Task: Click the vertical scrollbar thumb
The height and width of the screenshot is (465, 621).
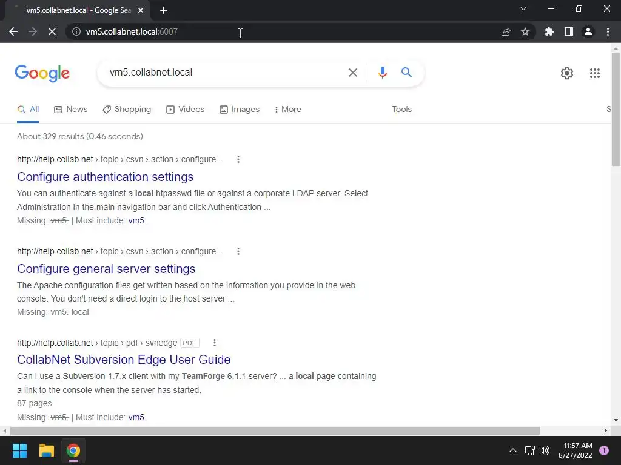Action: tap(616, 110)
